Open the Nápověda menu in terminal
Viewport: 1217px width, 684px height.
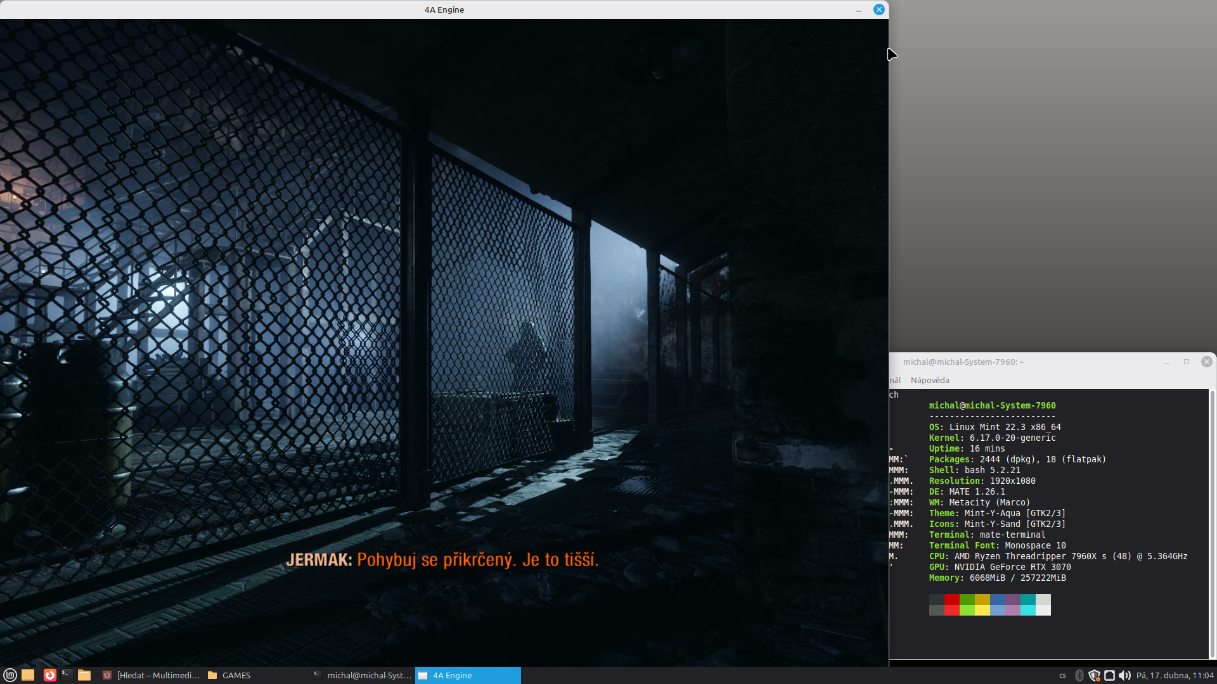point(929,380)
